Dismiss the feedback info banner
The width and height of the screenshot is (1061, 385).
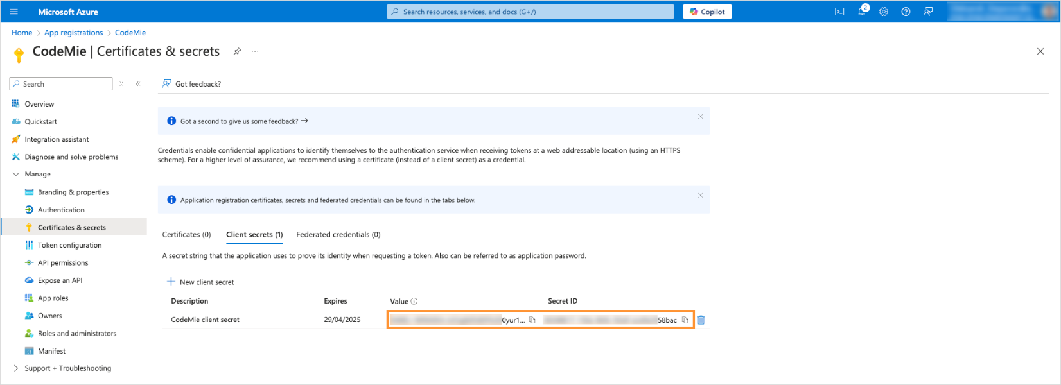click(700, 117)
